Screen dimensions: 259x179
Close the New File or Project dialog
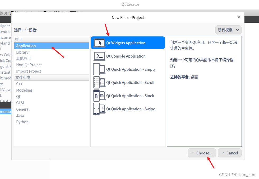[239, 17]
